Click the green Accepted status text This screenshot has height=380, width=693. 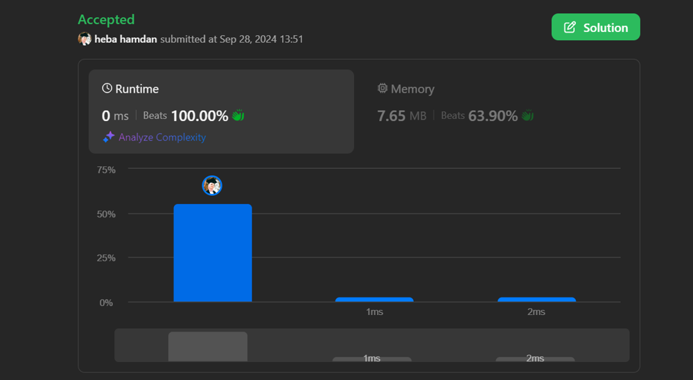[x=106, y=19]
